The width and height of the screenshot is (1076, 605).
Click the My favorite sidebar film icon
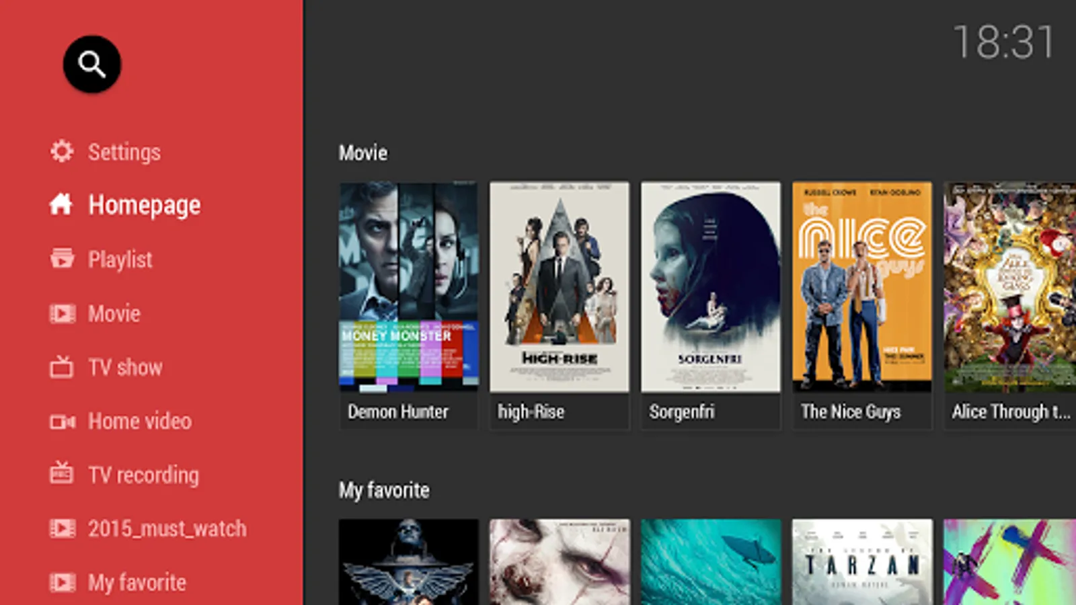[x=62, y=582]
